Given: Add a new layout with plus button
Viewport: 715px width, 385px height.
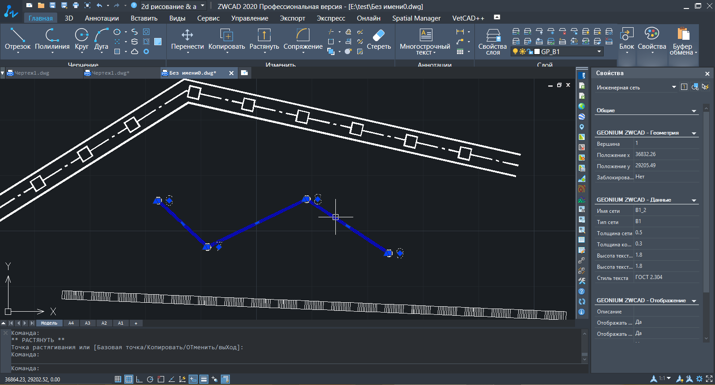Looking at the screenshot, I should coord(136,323).
